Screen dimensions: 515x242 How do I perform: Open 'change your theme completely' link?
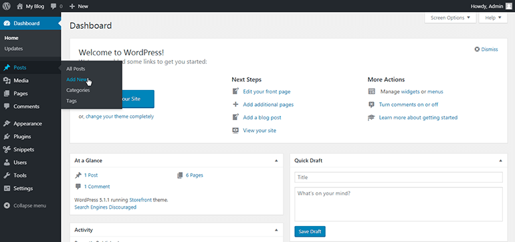coord(120,116)
